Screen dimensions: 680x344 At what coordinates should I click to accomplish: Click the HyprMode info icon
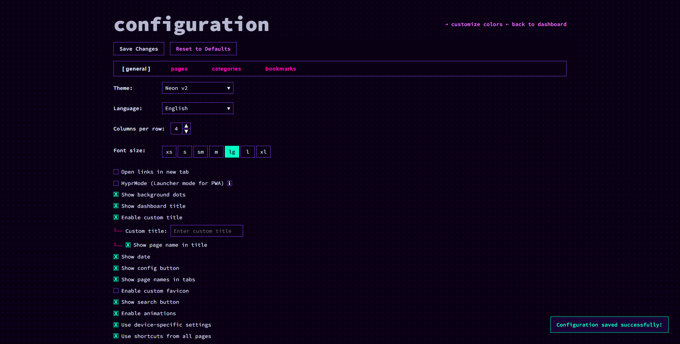(230, 183)
